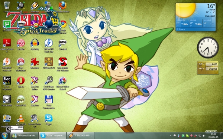This screenshot has width=223, height=139.
Task: Switch to Winamp taskbar button 20100407
Action: (x=81, y=136)
